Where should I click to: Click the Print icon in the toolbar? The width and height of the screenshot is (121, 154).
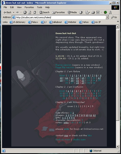pos(93,12)
